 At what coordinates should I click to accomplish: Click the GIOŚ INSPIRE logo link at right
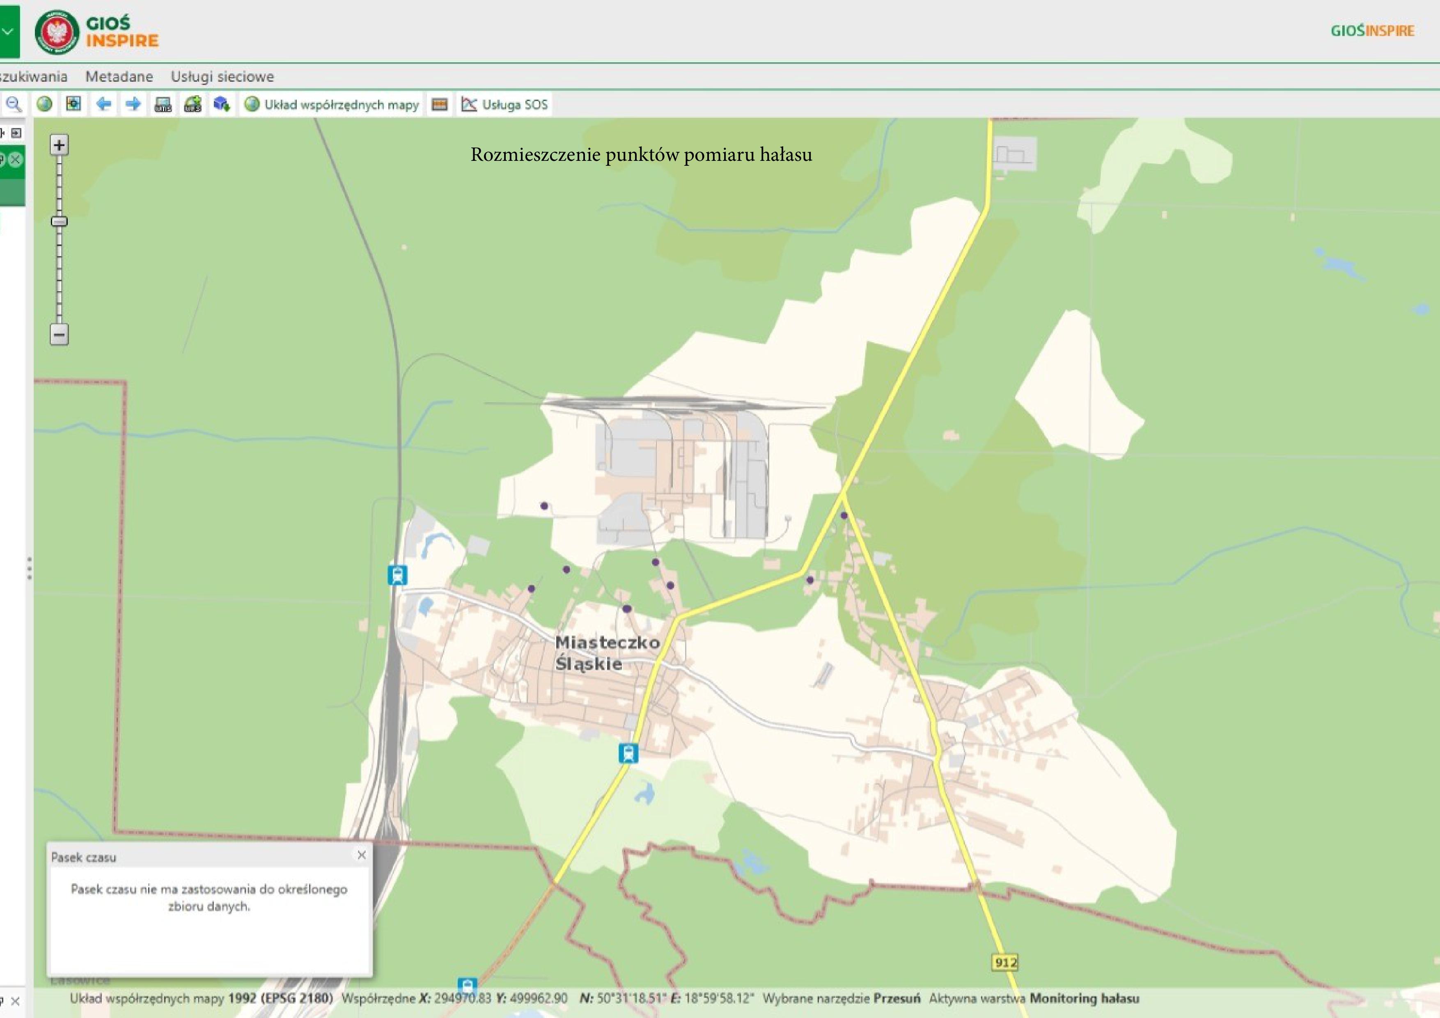(1372, 31)
